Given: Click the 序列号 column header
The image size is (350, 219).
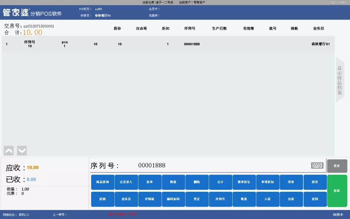Looking at the screenshot, I should tap(190, 28).
